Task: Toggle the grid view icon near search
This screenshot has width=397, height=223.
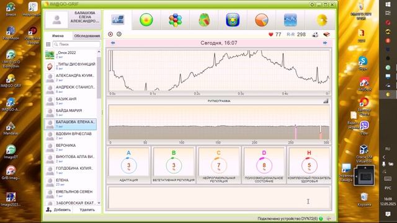Action: tap(48, 44)
